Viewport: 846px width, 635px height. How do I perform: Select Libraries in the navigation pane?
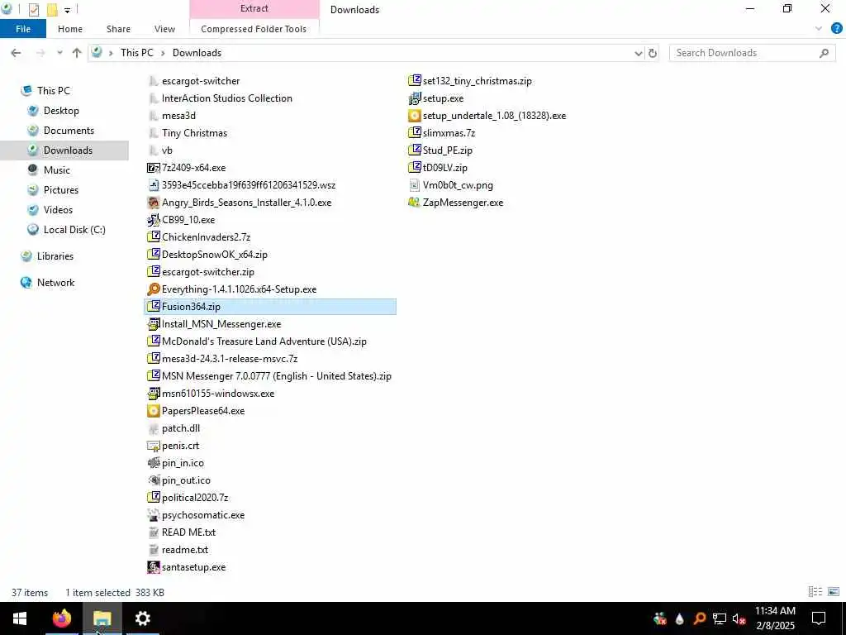click(x=55, y=256)
